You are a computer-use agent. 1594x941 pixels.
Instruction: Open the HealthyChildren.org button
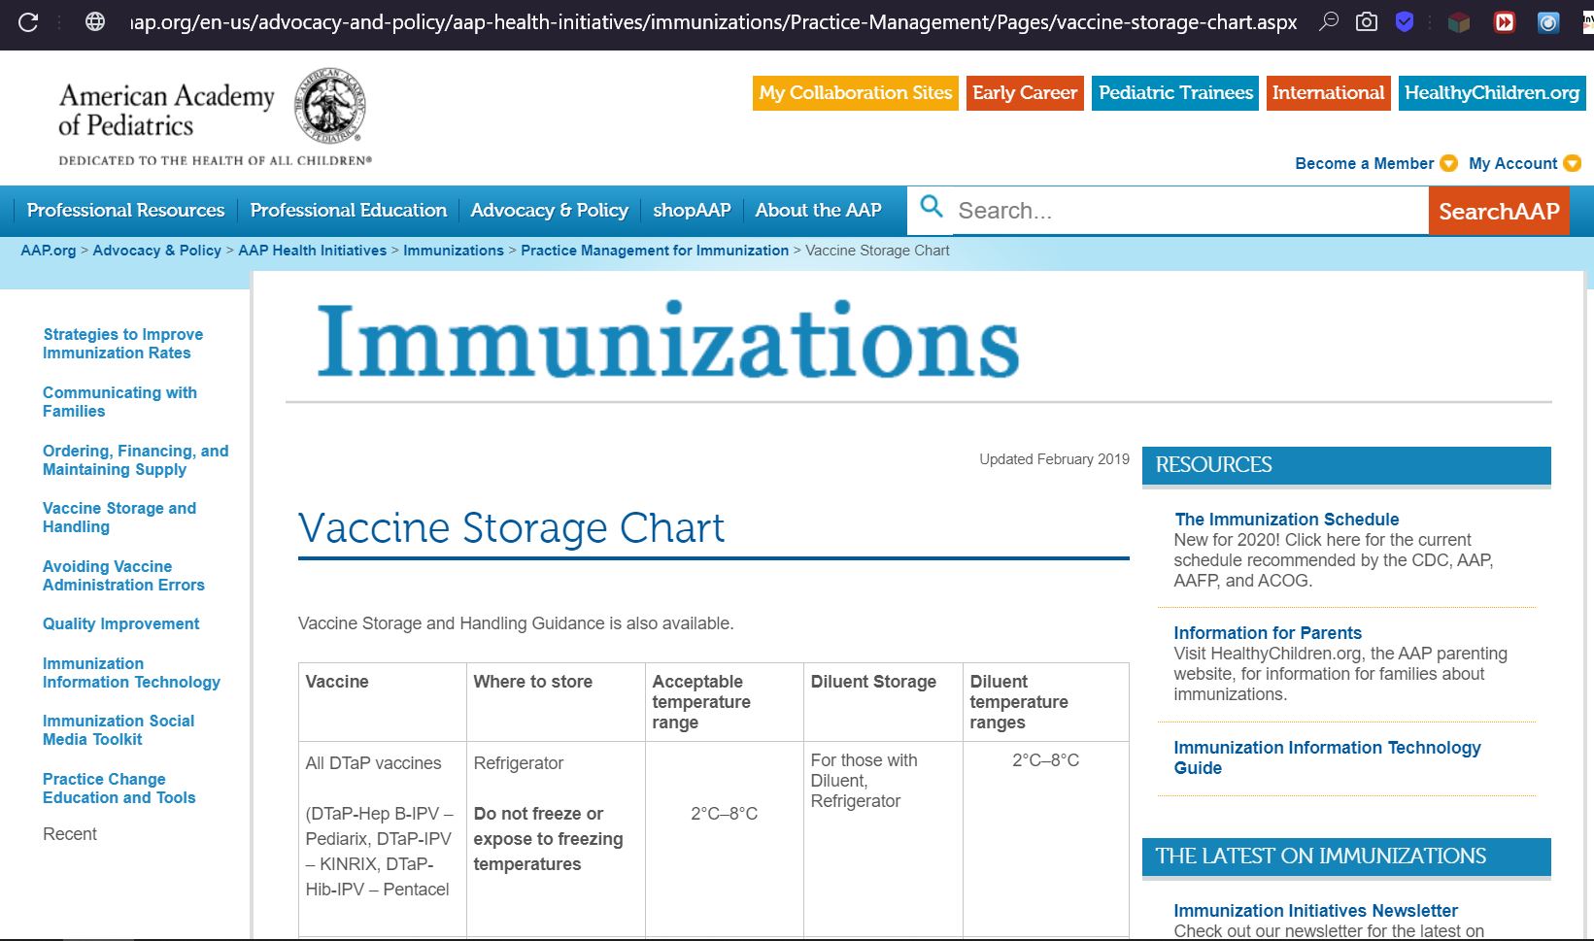tap(1492, 93)
